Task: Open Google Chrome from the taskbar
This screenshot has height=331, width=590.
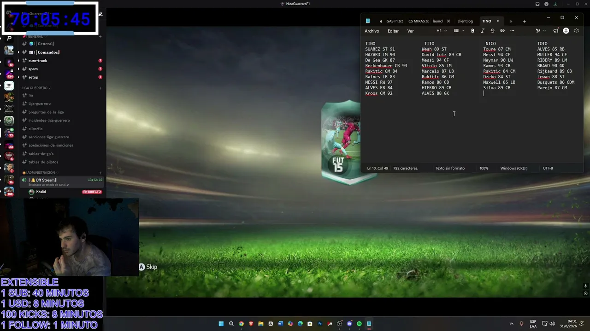Action: [241, 324]
